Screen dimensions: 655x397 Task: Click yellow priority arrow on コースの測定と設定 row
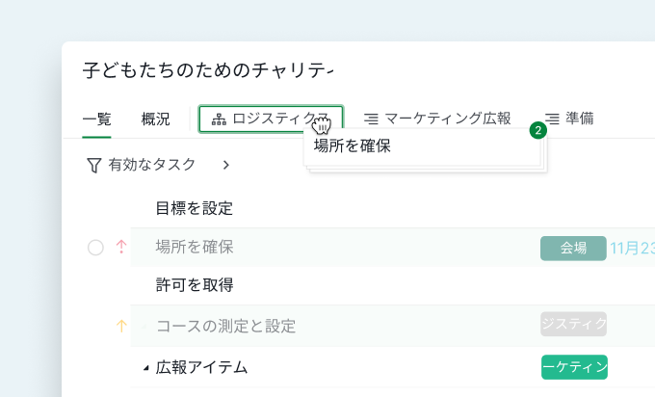[x=121, y=326]
